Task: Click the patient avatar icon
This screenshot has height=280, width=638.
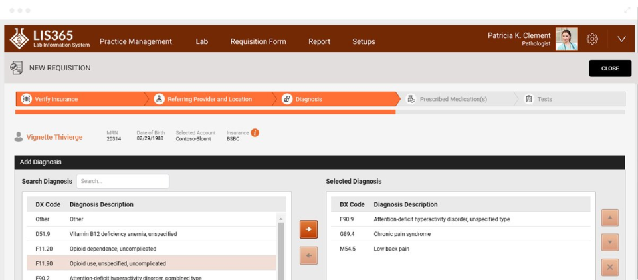Action: coord(19,137)
